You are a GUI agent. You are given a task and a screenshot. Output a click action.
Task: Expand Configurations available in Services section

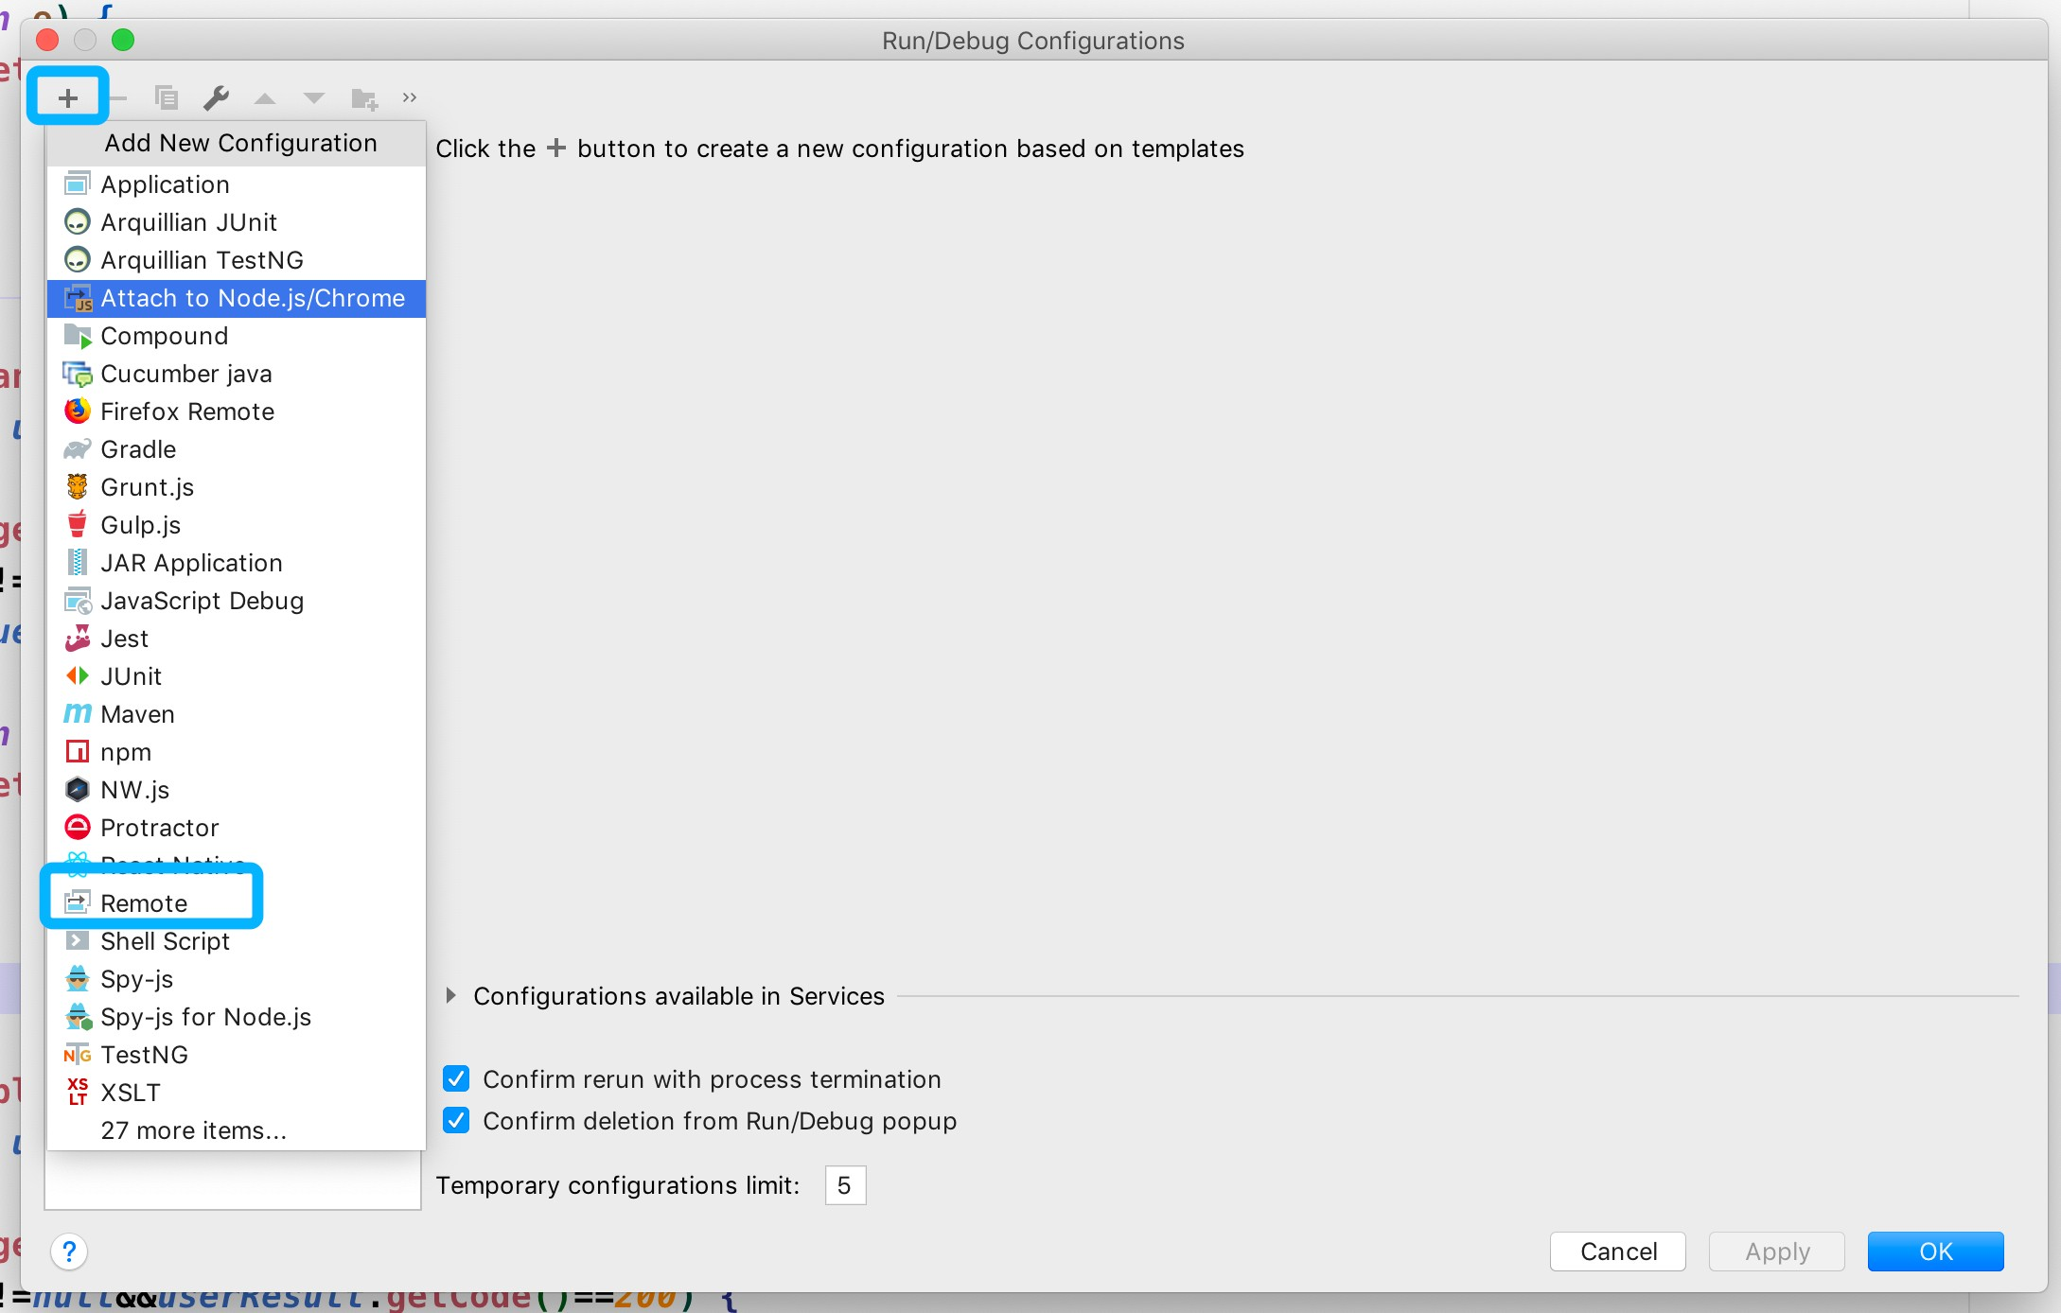[451, 996]
